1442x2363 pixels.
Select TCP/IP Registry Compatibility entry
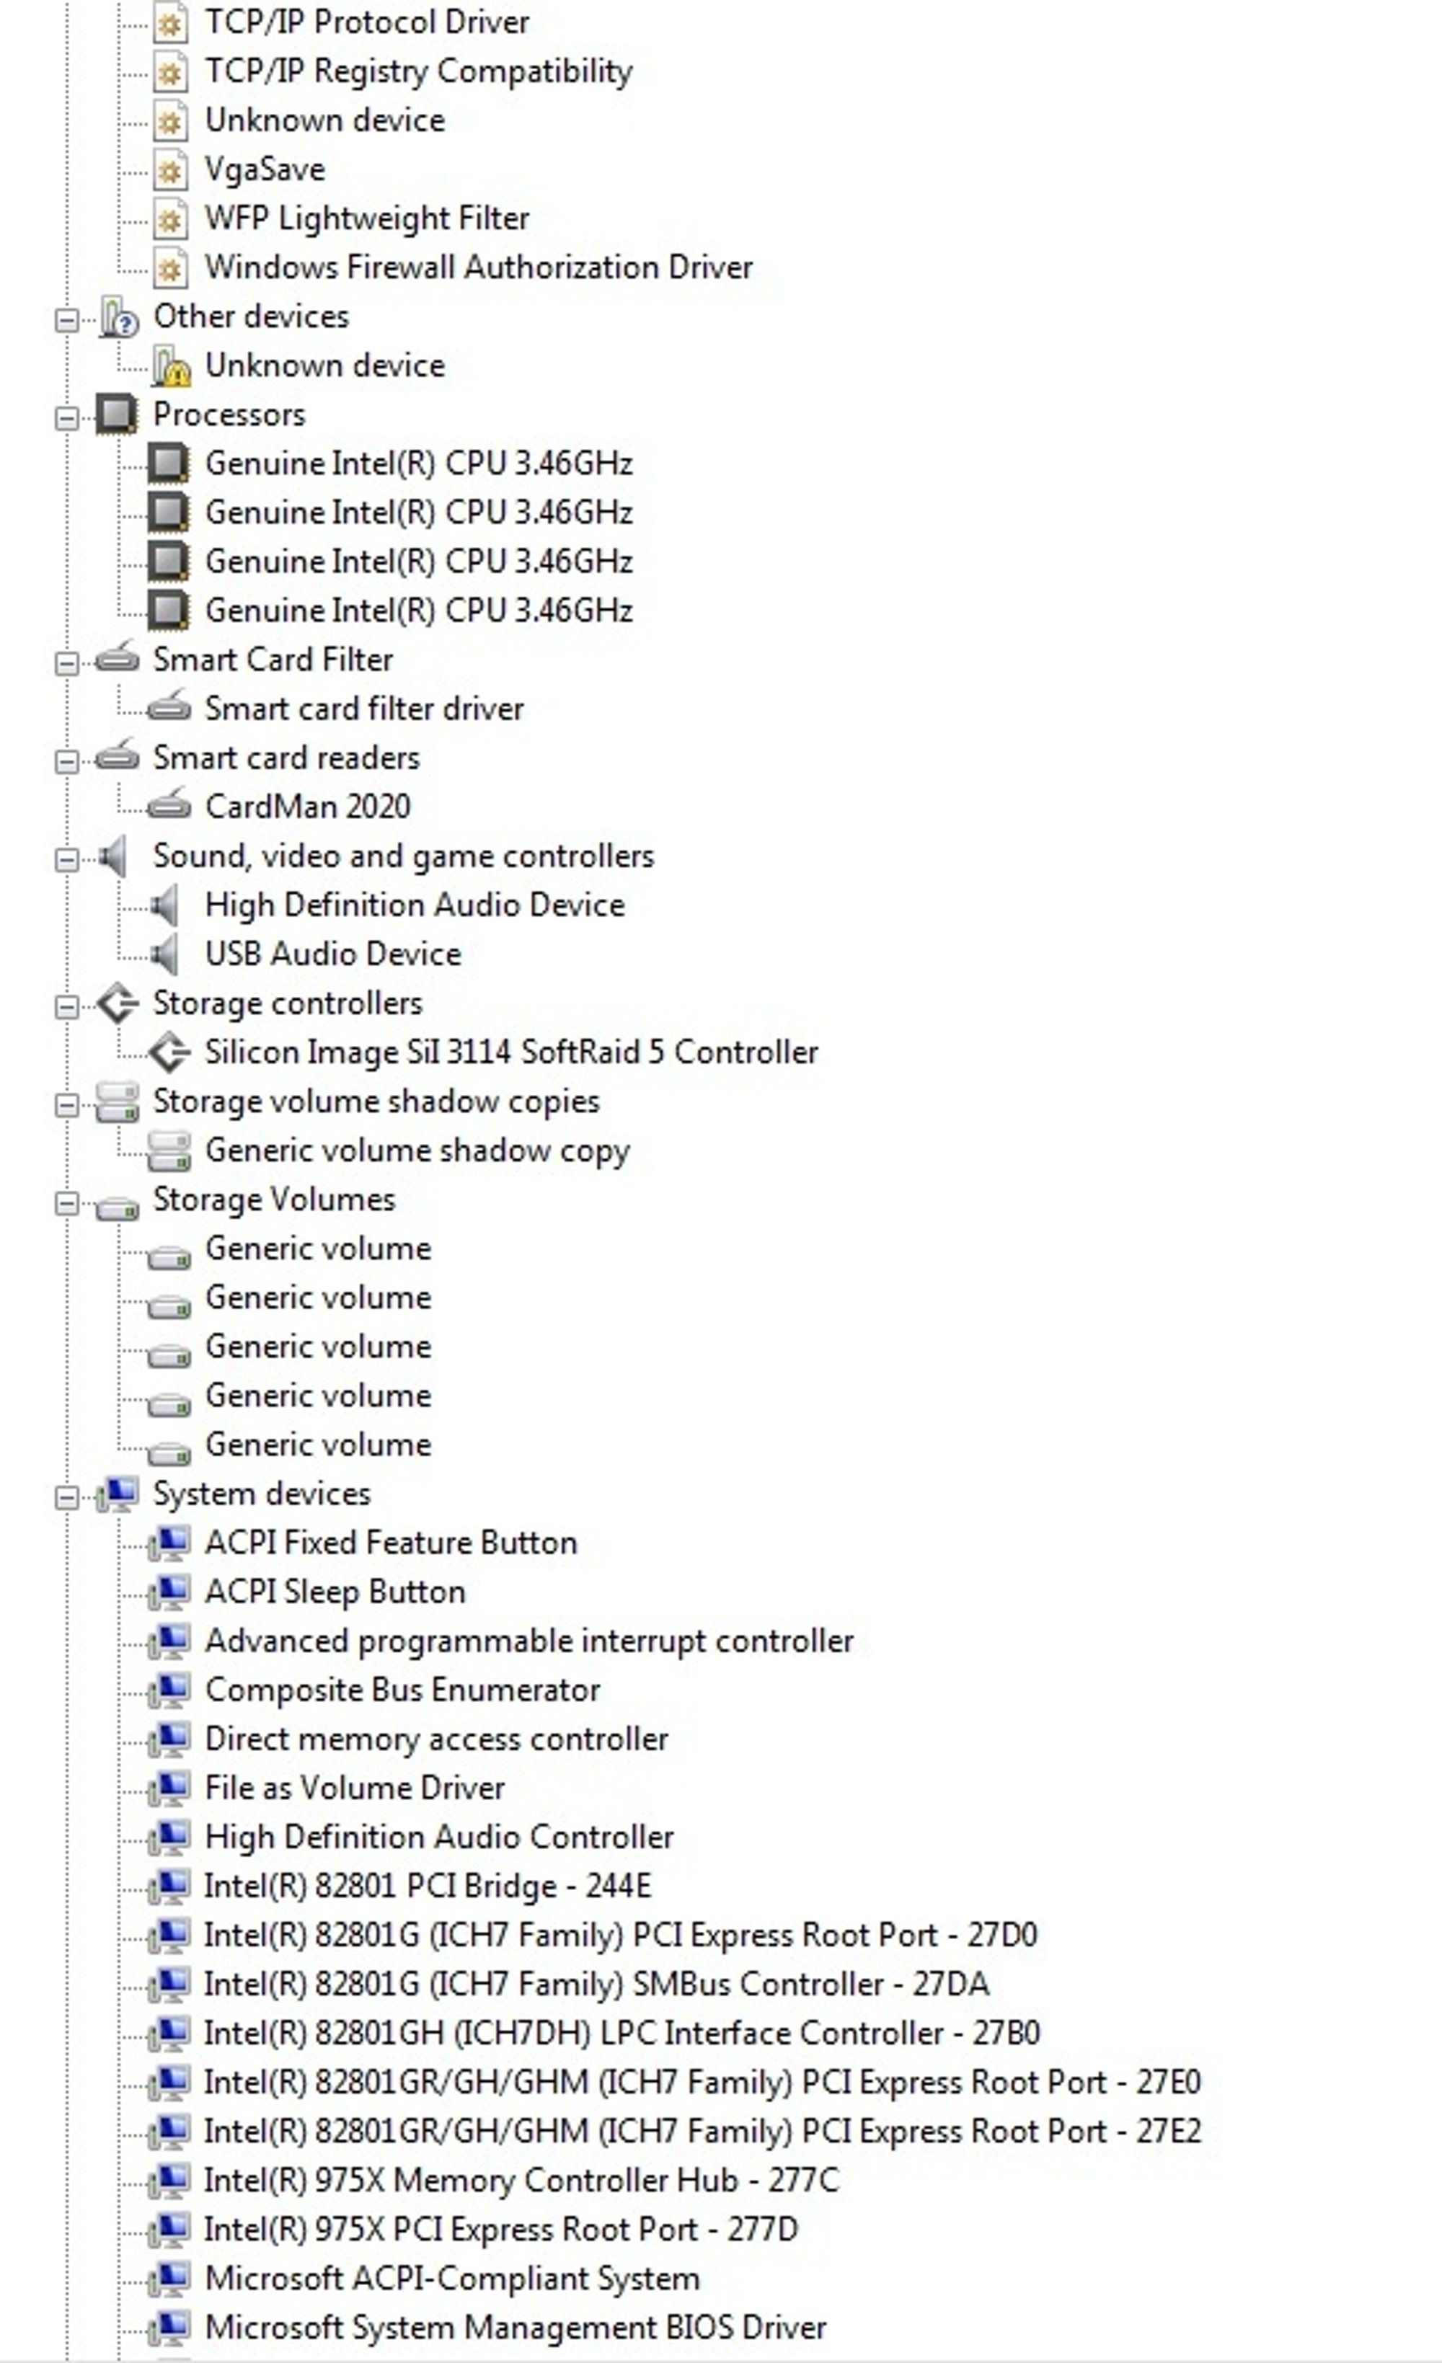point(418,71)
